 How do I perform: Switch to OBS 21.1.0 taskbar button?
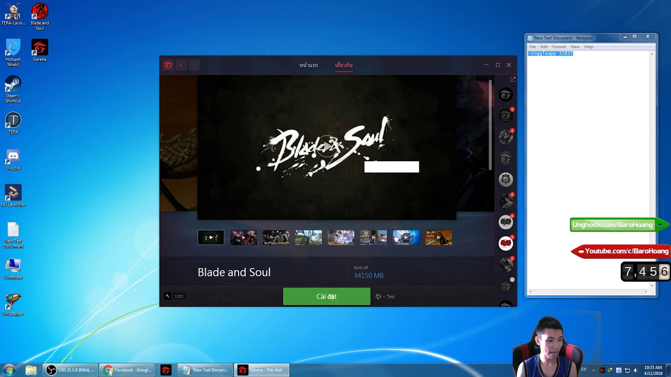[x=71, y=370]
